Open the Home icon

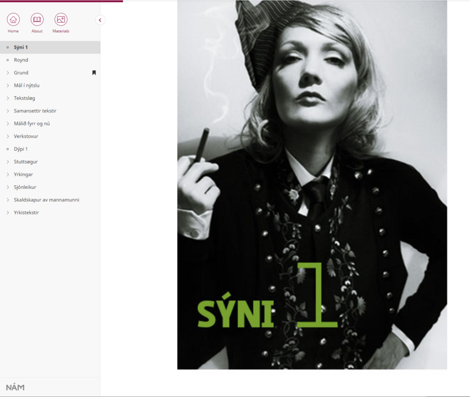tap(13, 19)
